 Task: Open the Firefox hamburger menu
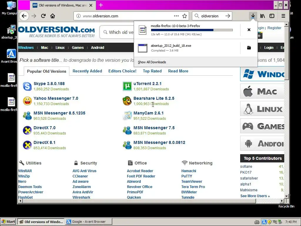click(x=283, y=16)
